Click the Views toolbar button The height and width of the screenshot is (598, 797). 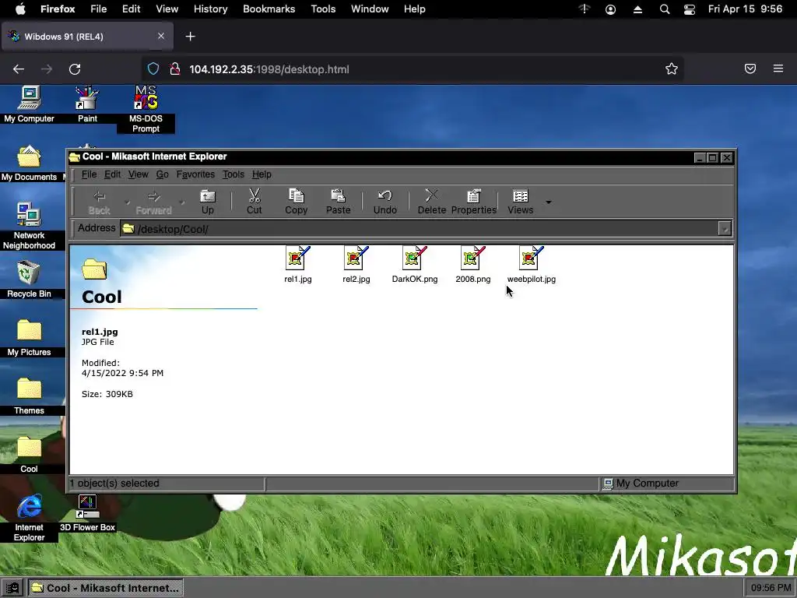[x=521, y=202]
